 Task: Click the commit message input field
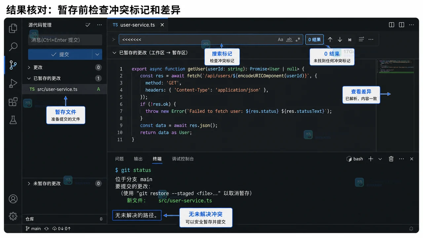pyautogui.click(x=65, y=40)
